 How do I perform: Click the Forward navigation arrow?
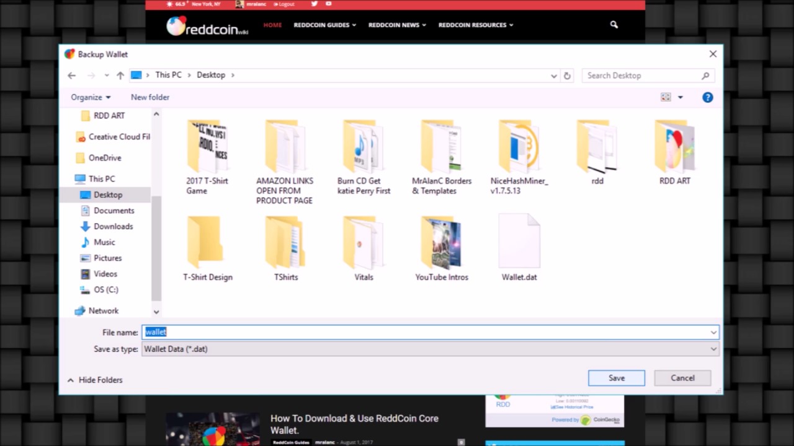pyautogui.click(x=91, y=76)
